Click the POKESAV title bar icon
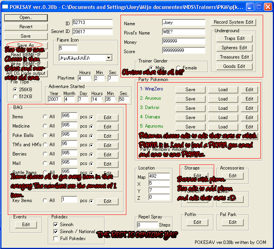The width and height of the screenshot is (274, 249). click(5, 7)
